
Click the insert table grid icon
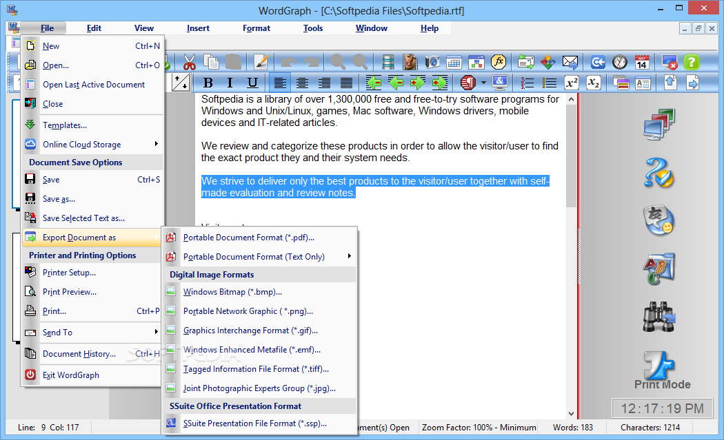point(454,62)
